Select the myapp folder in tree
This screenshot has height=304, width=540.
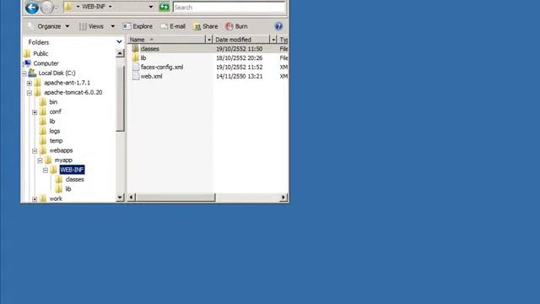[x=63, y=160]
